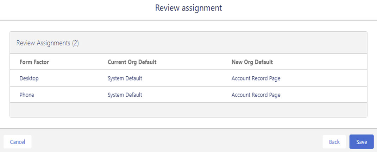Click the 'Review assignment' dialog title
Screen dimensions: 377x152
[188, 8]
